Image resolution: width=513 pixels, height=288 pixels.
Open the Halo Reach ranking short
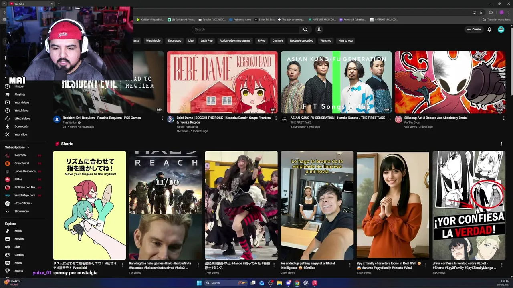166,205
